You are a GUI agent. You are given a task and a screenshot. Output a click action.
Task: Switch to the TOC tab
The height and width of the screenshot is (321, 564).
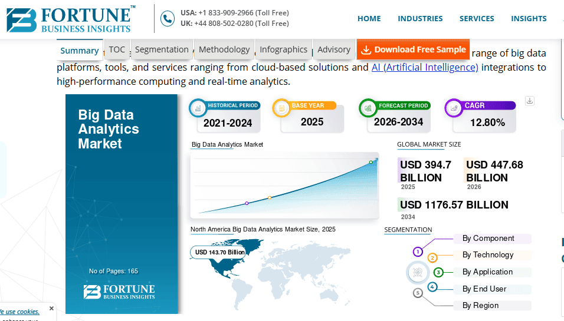coord(117,49)
